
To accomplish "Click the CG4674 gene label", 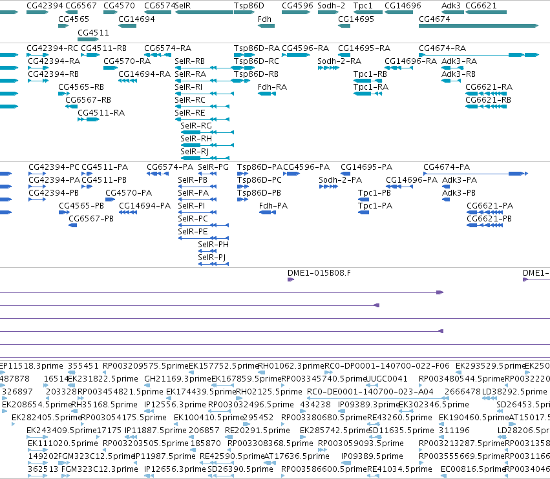I will tap(434, 19).
